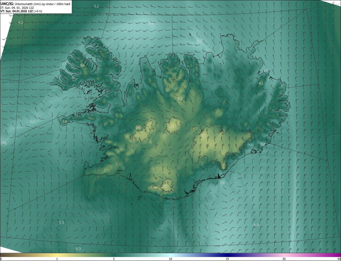Screen dimensions: 341x261
Task: Click the 0 tick on the color scale
Action: coord(1,259)
